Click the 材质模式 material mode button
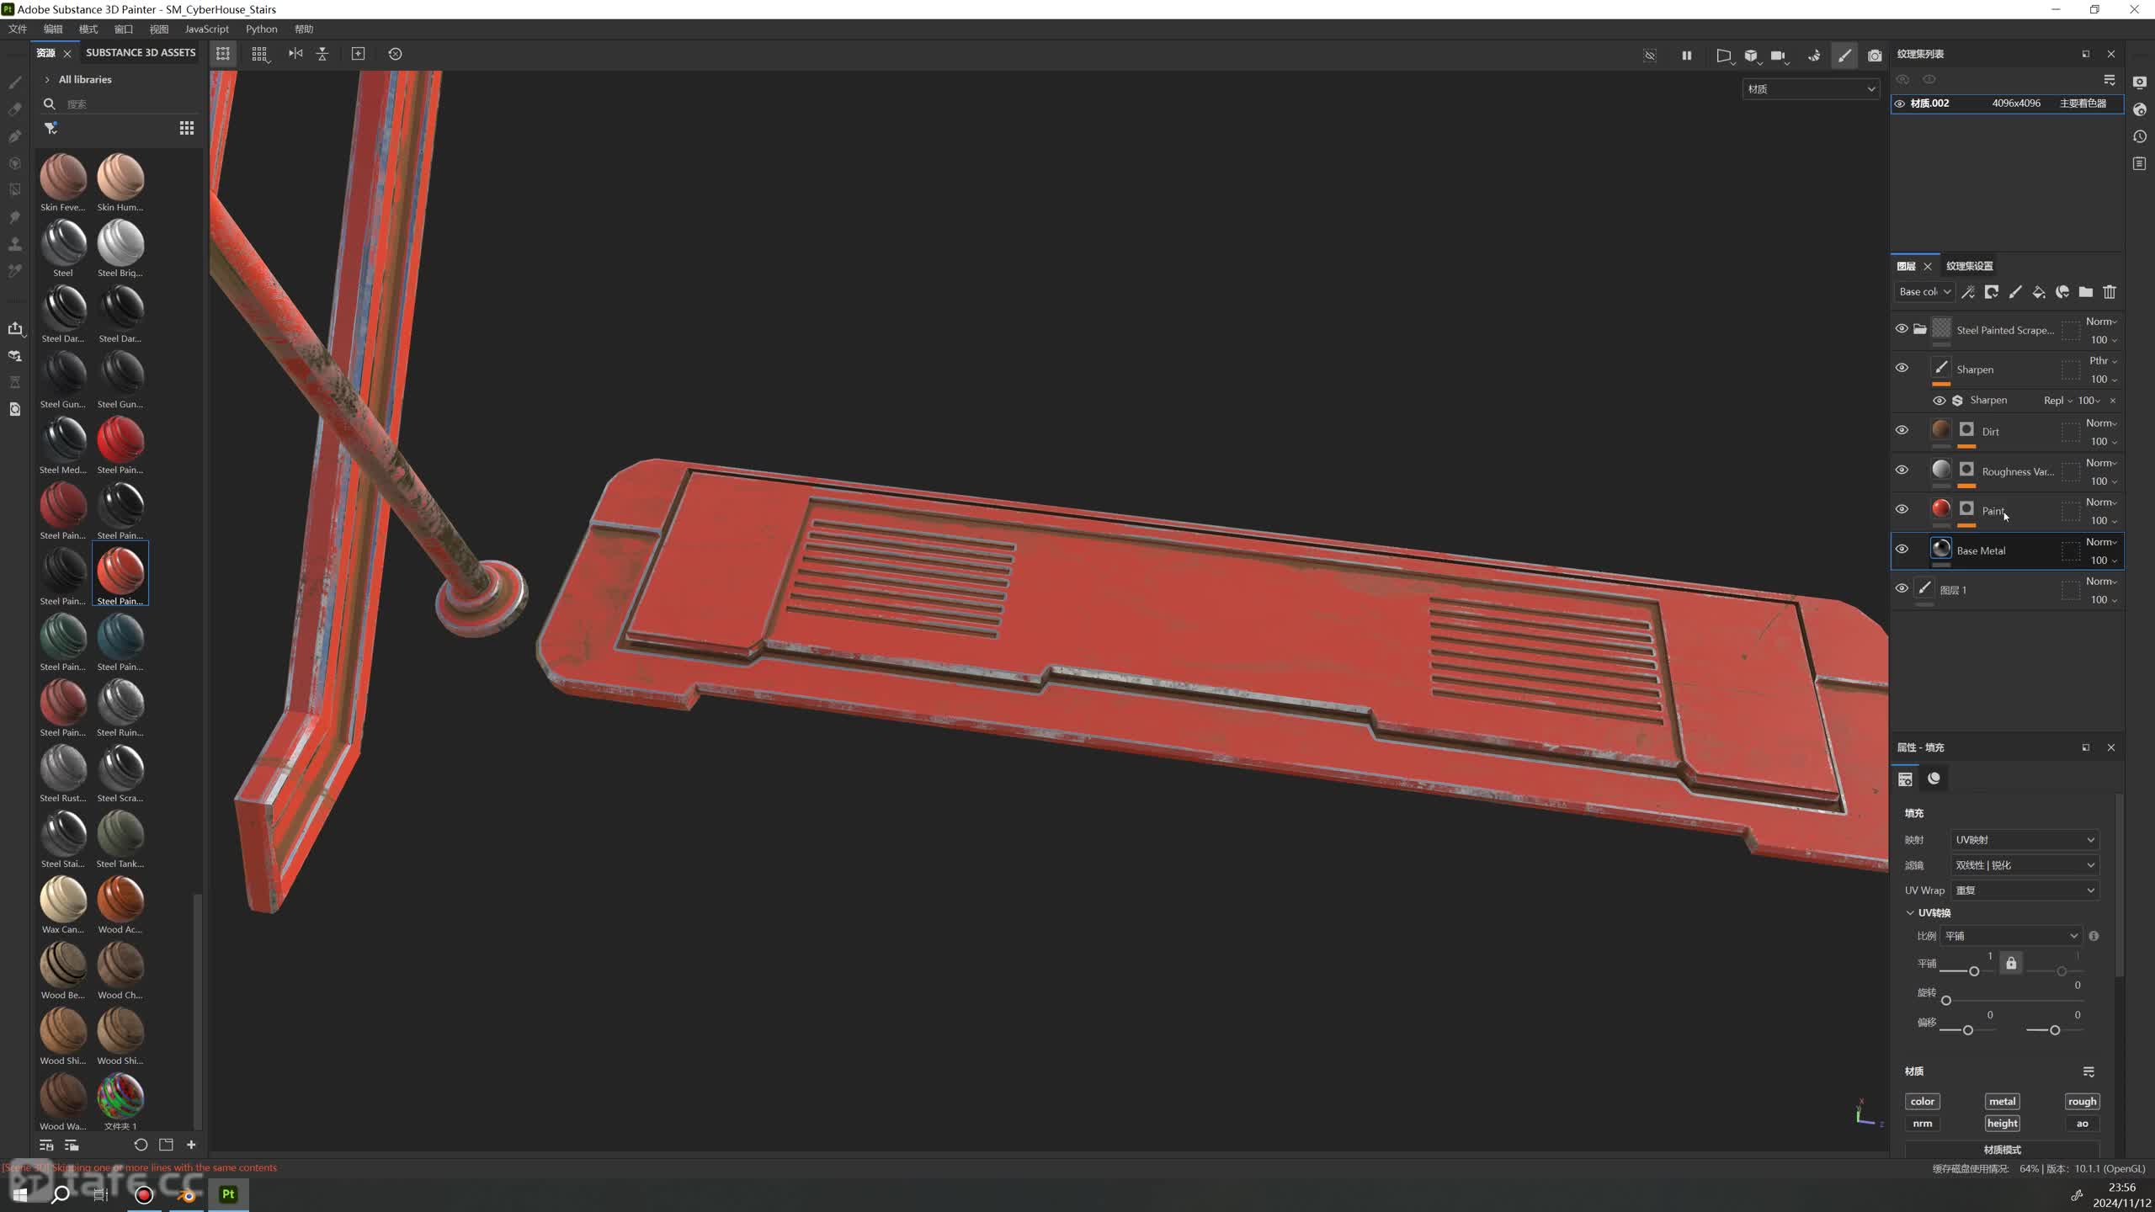The height and width of the screenshot is (1212, 2155). tap(2002, 1150)
